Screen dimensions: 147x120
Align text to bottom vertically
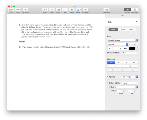pos(133,70)
